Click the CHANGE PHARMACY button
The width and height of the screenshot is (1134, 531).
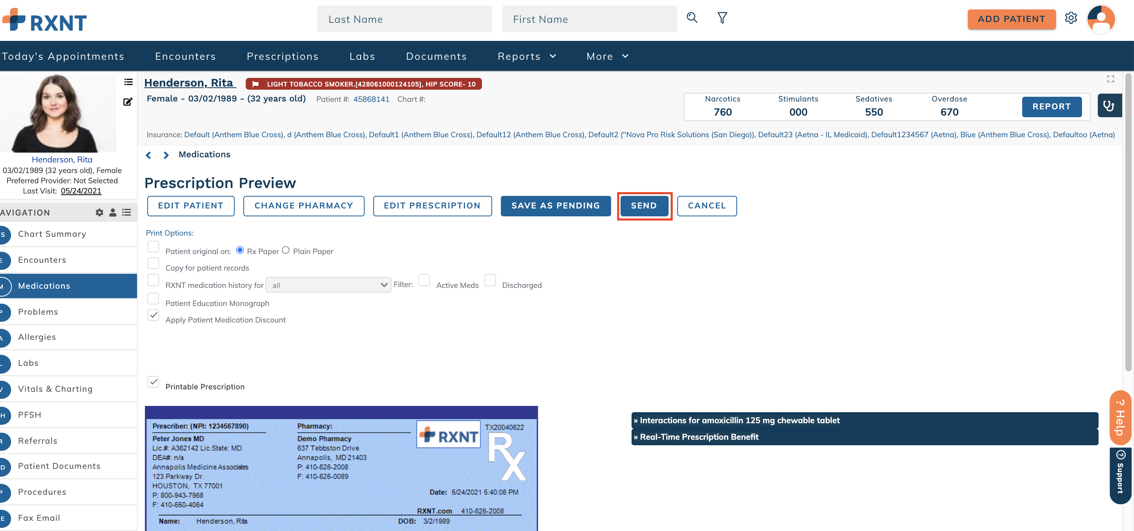coord(304,206)
